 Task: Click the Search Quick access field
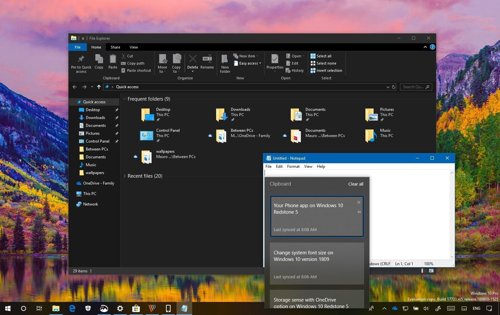click(x=413, y=87)
